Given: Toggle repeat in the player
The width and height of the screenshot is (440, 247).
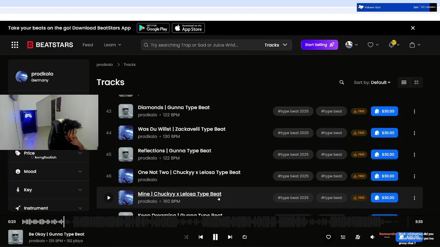Looking at the screenshot, I should [x=245, y=237].
